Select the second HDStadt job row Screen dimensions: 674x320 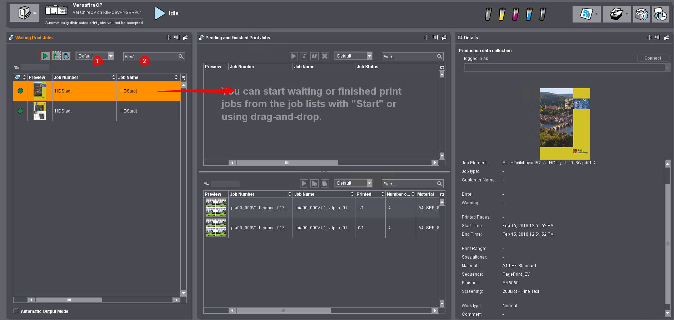coord(96,111)
